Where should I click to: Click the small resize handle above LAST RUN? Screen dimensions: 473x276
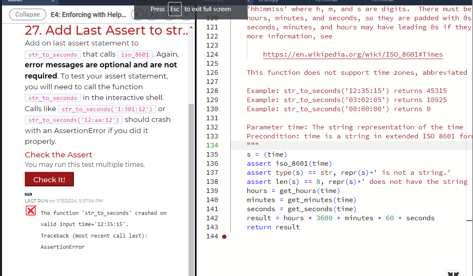pyautogui.click(x=28, y=194)
